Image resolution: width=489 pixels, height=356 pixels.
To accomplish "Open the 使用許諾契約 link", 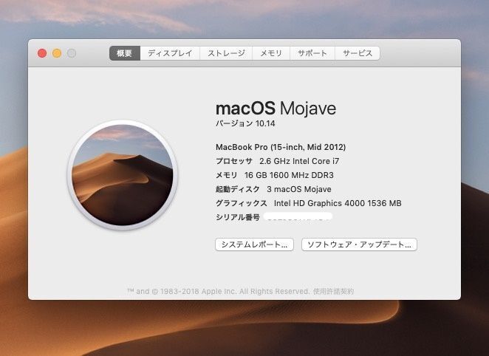I will [333, 291].
